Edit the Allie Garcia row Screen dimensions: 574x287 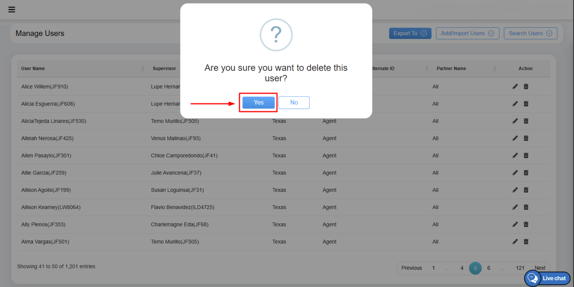click(515, 173)
